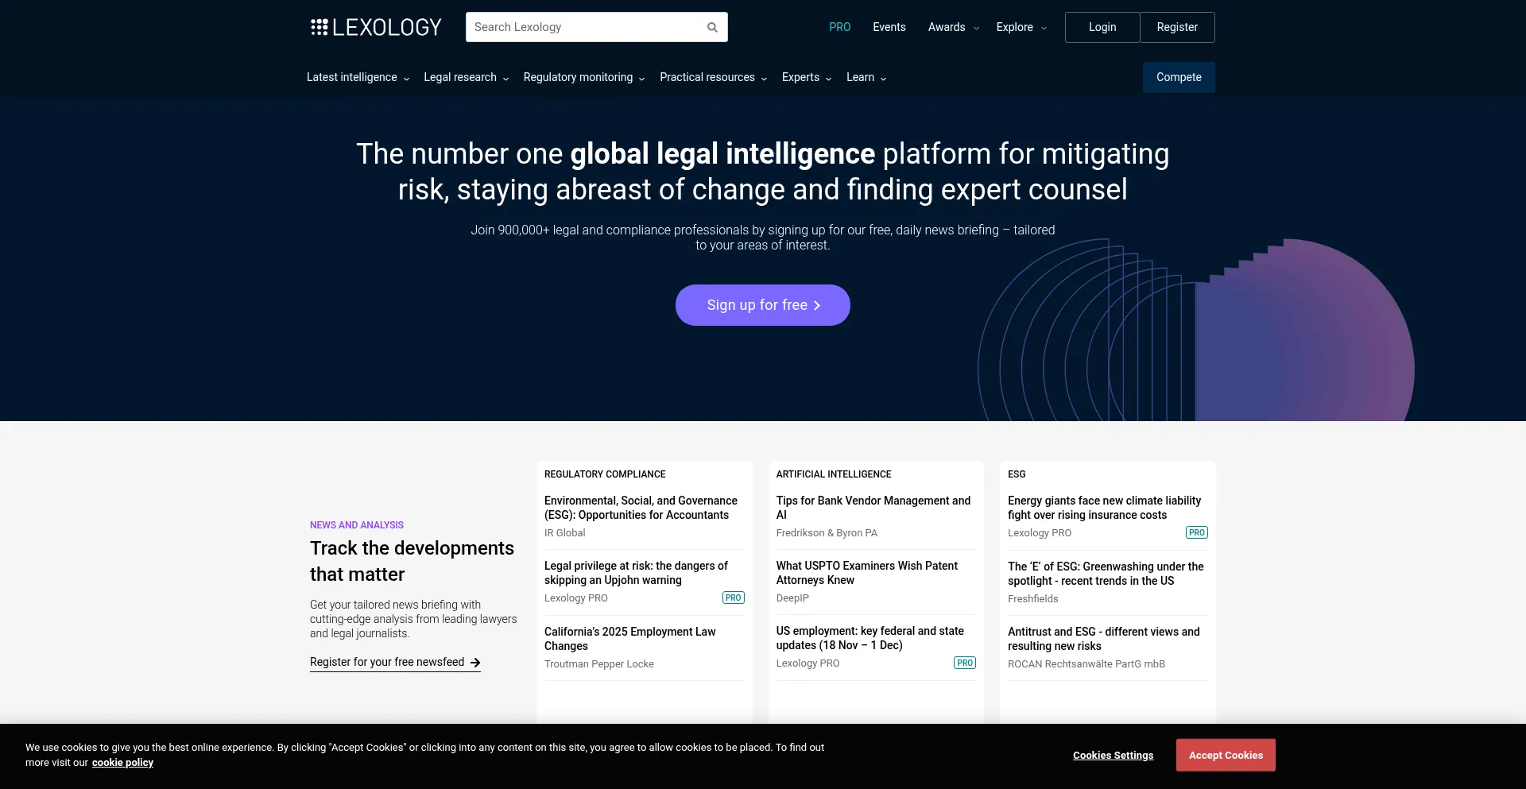This screenshot has width=1526, height=789.
Task: Open California's 2025 Employment Law Changes article
Action: [629, 639]
